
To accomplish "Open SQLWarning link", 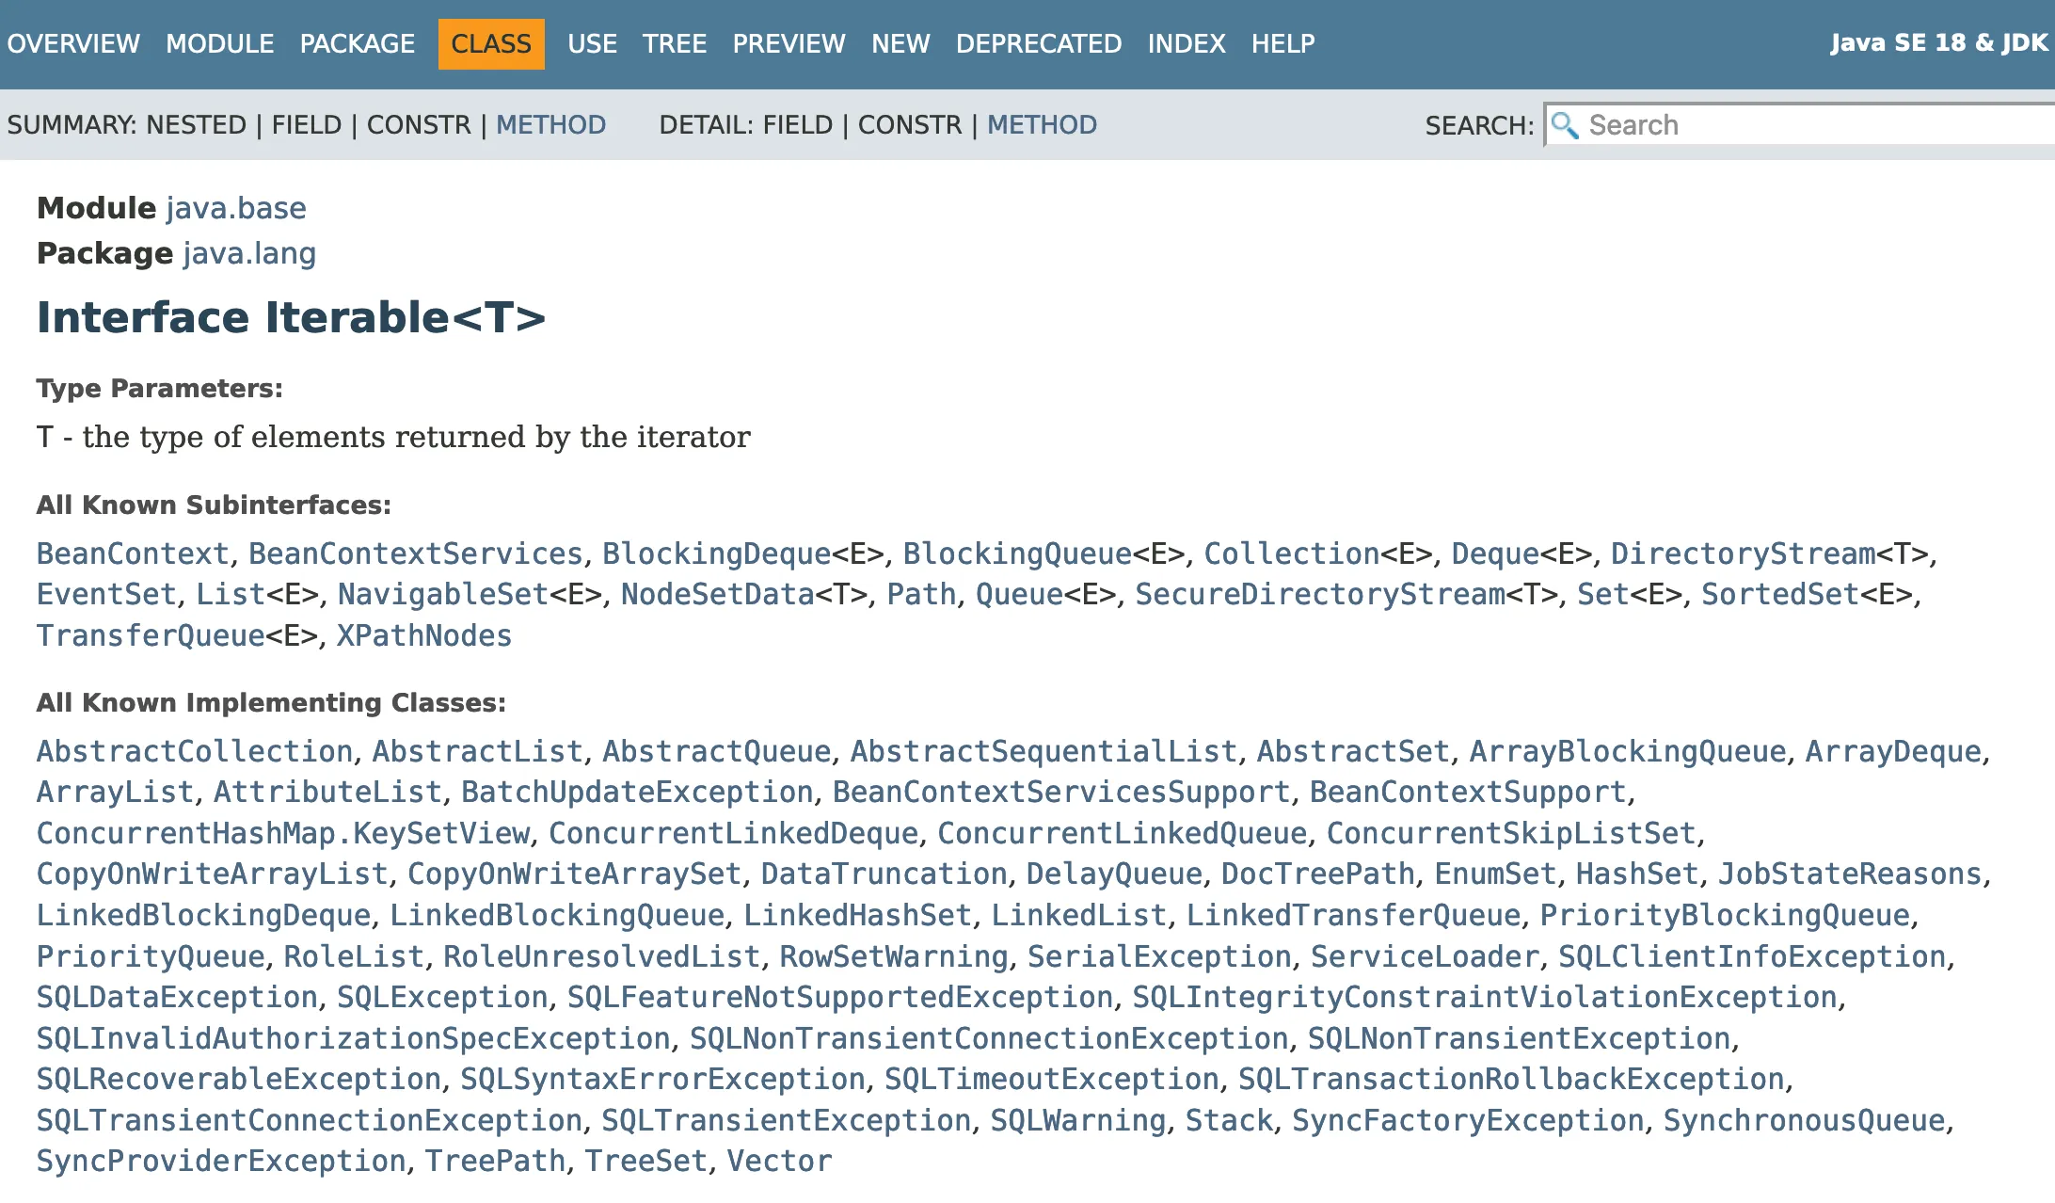I will tap(1078, 1120).
